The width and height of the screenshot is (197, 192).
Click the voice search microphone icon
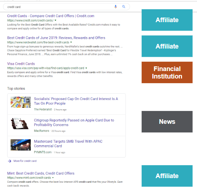coord(116,6)
